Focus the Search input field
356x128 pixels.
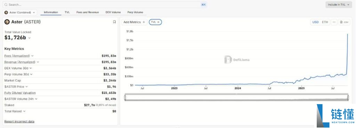(105, 5)
